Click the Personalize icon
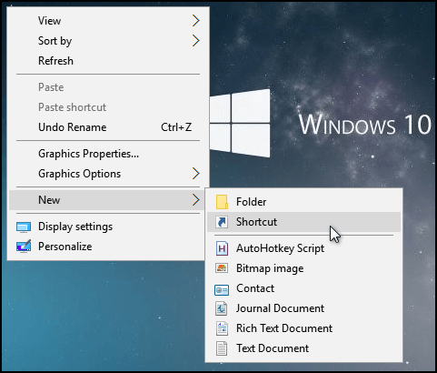This screenshot has height=373, width=437. pyautogui.click(x=24, y=247)
